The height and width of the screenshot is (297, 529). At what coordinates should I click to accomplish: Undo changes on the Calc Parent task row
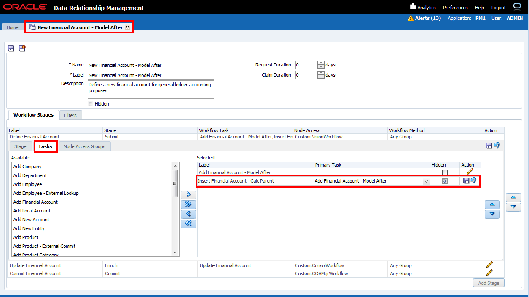[x=473, y=181]
